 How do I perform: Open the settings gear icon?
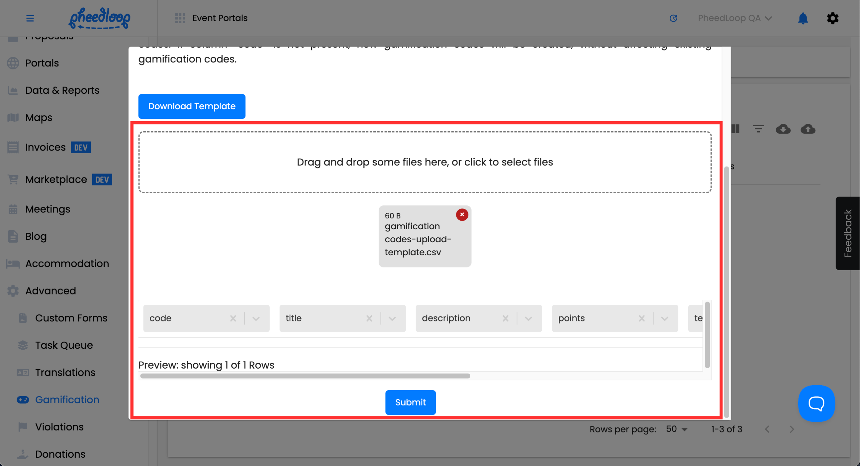tap(833, 18)
